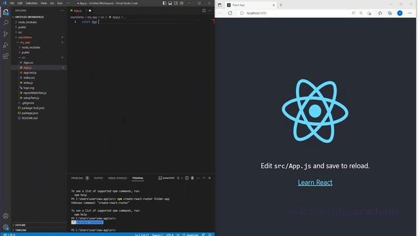The image size is (420, 236).
Task: Open a new browser tab with plus
Action: 281,5
